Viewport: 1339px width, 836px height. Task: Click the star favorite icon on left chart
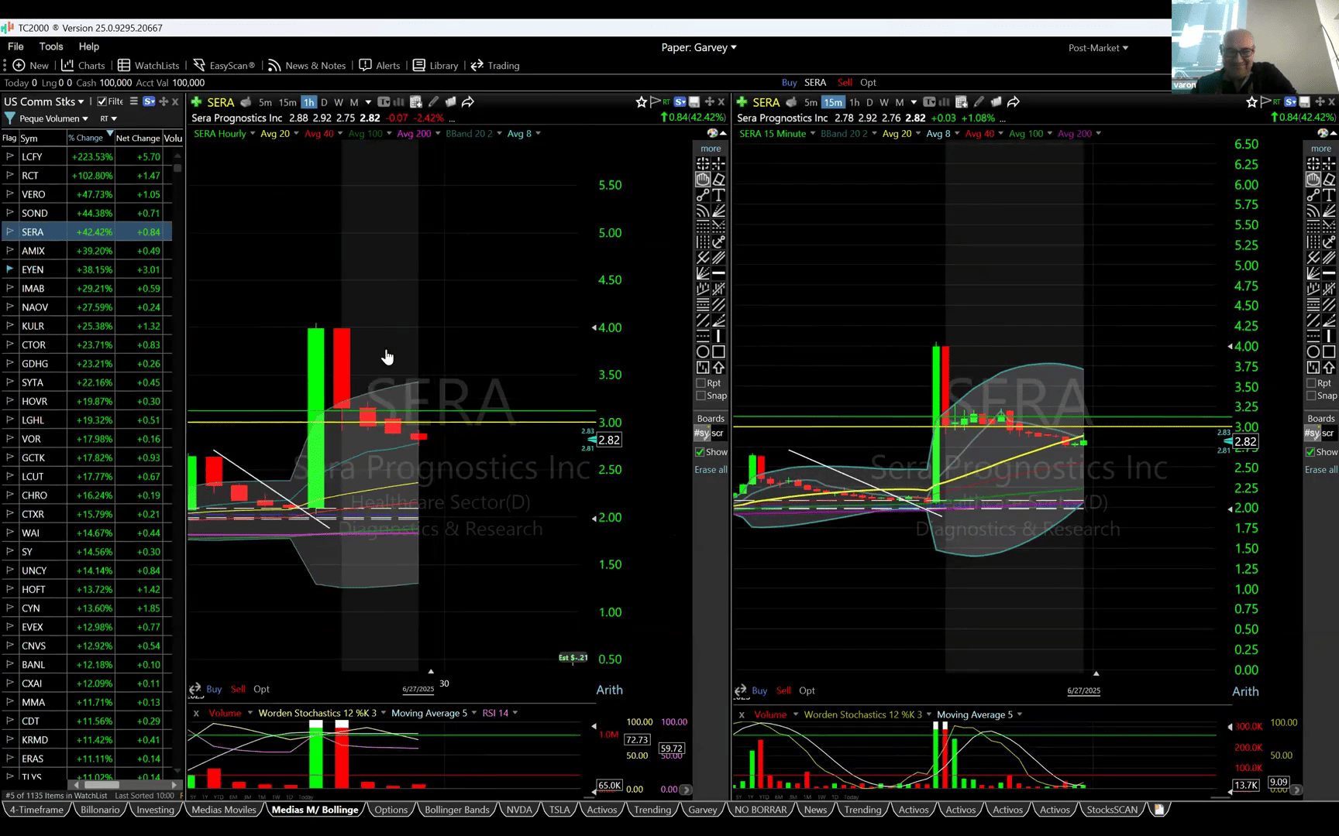(x=641, y=102)
